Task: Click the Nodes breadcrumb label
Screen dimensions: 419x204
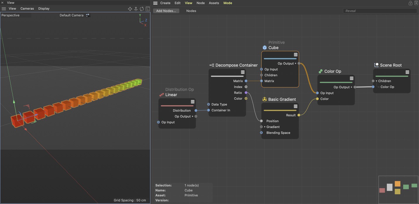Action: (x=191, y=11)
